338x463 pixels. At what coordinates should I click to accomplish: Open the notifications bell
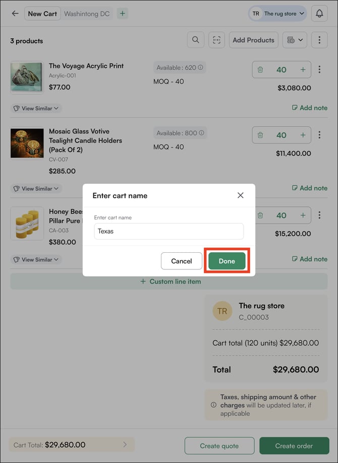[x=319, y=14]
